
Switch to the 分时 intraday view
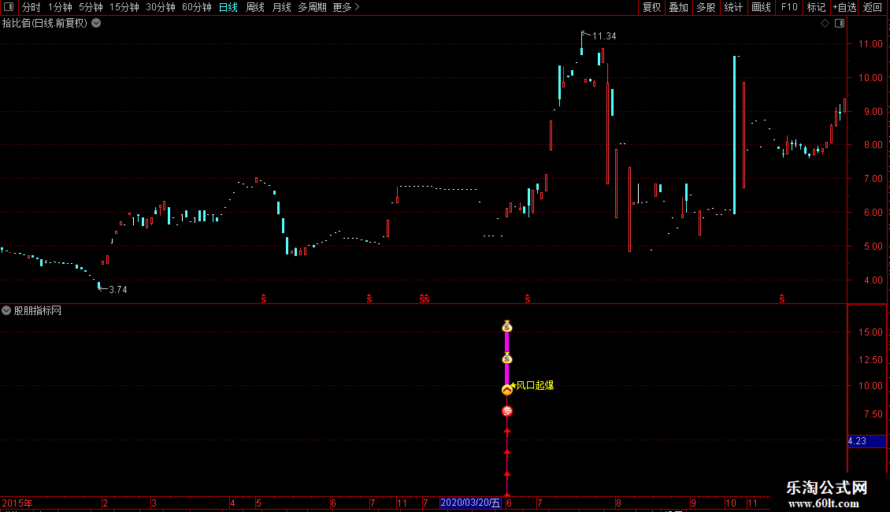[x=32, y=7]
